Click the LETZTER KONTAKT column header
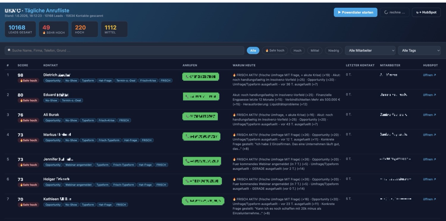This screenshot has width=446, height=221. (360, 65)
